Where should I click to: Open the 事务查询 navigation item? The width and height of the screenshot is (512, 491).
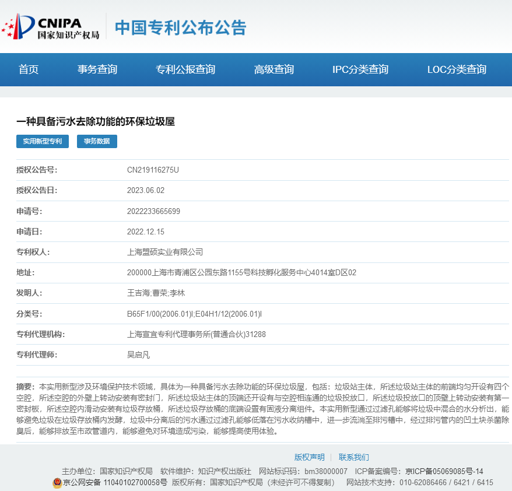pyautogui.click(x=97, y=69)
